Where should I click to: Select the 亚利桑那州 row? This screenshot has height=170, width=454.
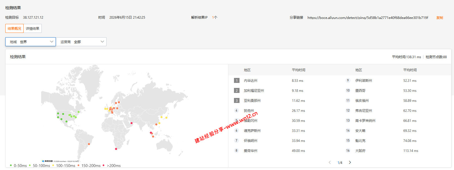tap(284, 100)
